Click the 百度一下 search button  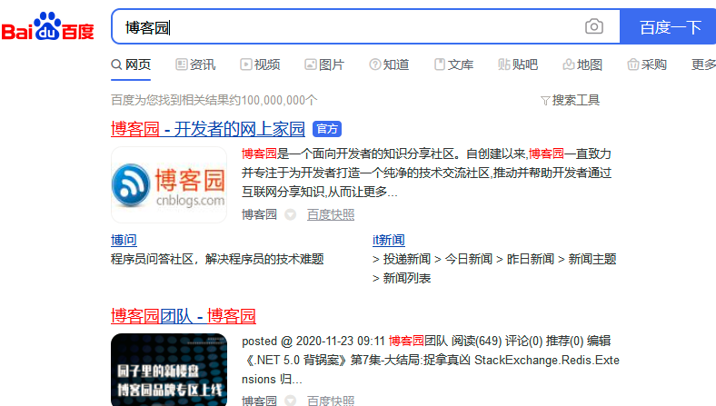[x=668, y=26]
